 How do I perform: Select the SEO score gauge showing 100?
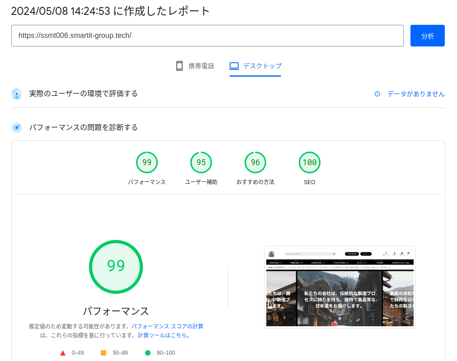tap(310, 162)
